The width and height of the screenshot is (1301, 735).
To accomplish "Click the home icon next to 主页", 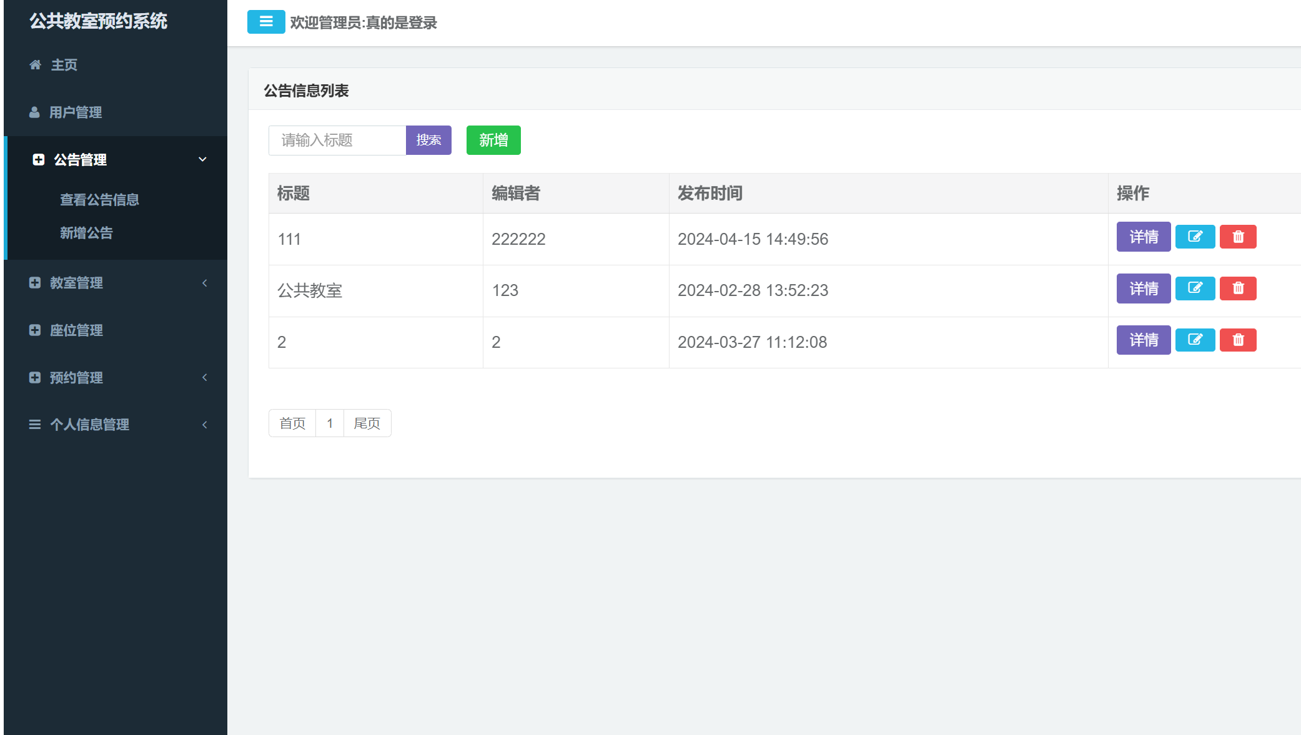I will [35, 65].
